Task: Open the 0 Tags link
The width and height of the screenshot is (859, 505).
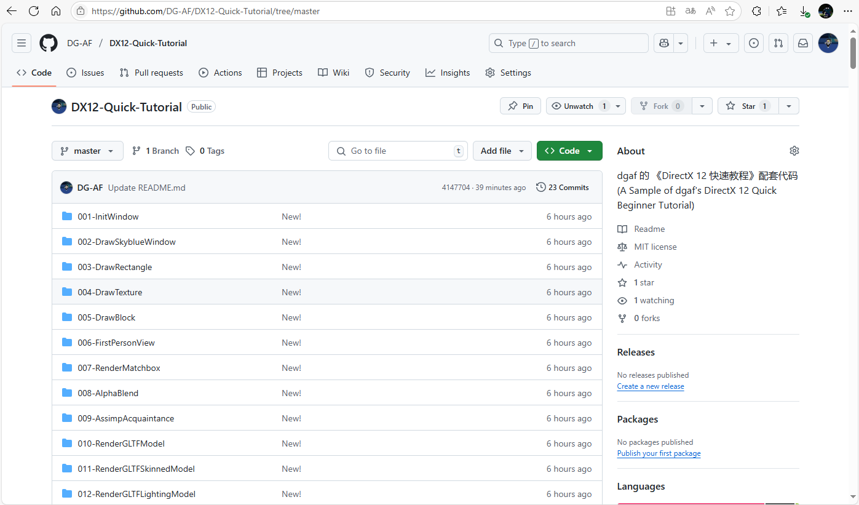Action: (205, 151)
